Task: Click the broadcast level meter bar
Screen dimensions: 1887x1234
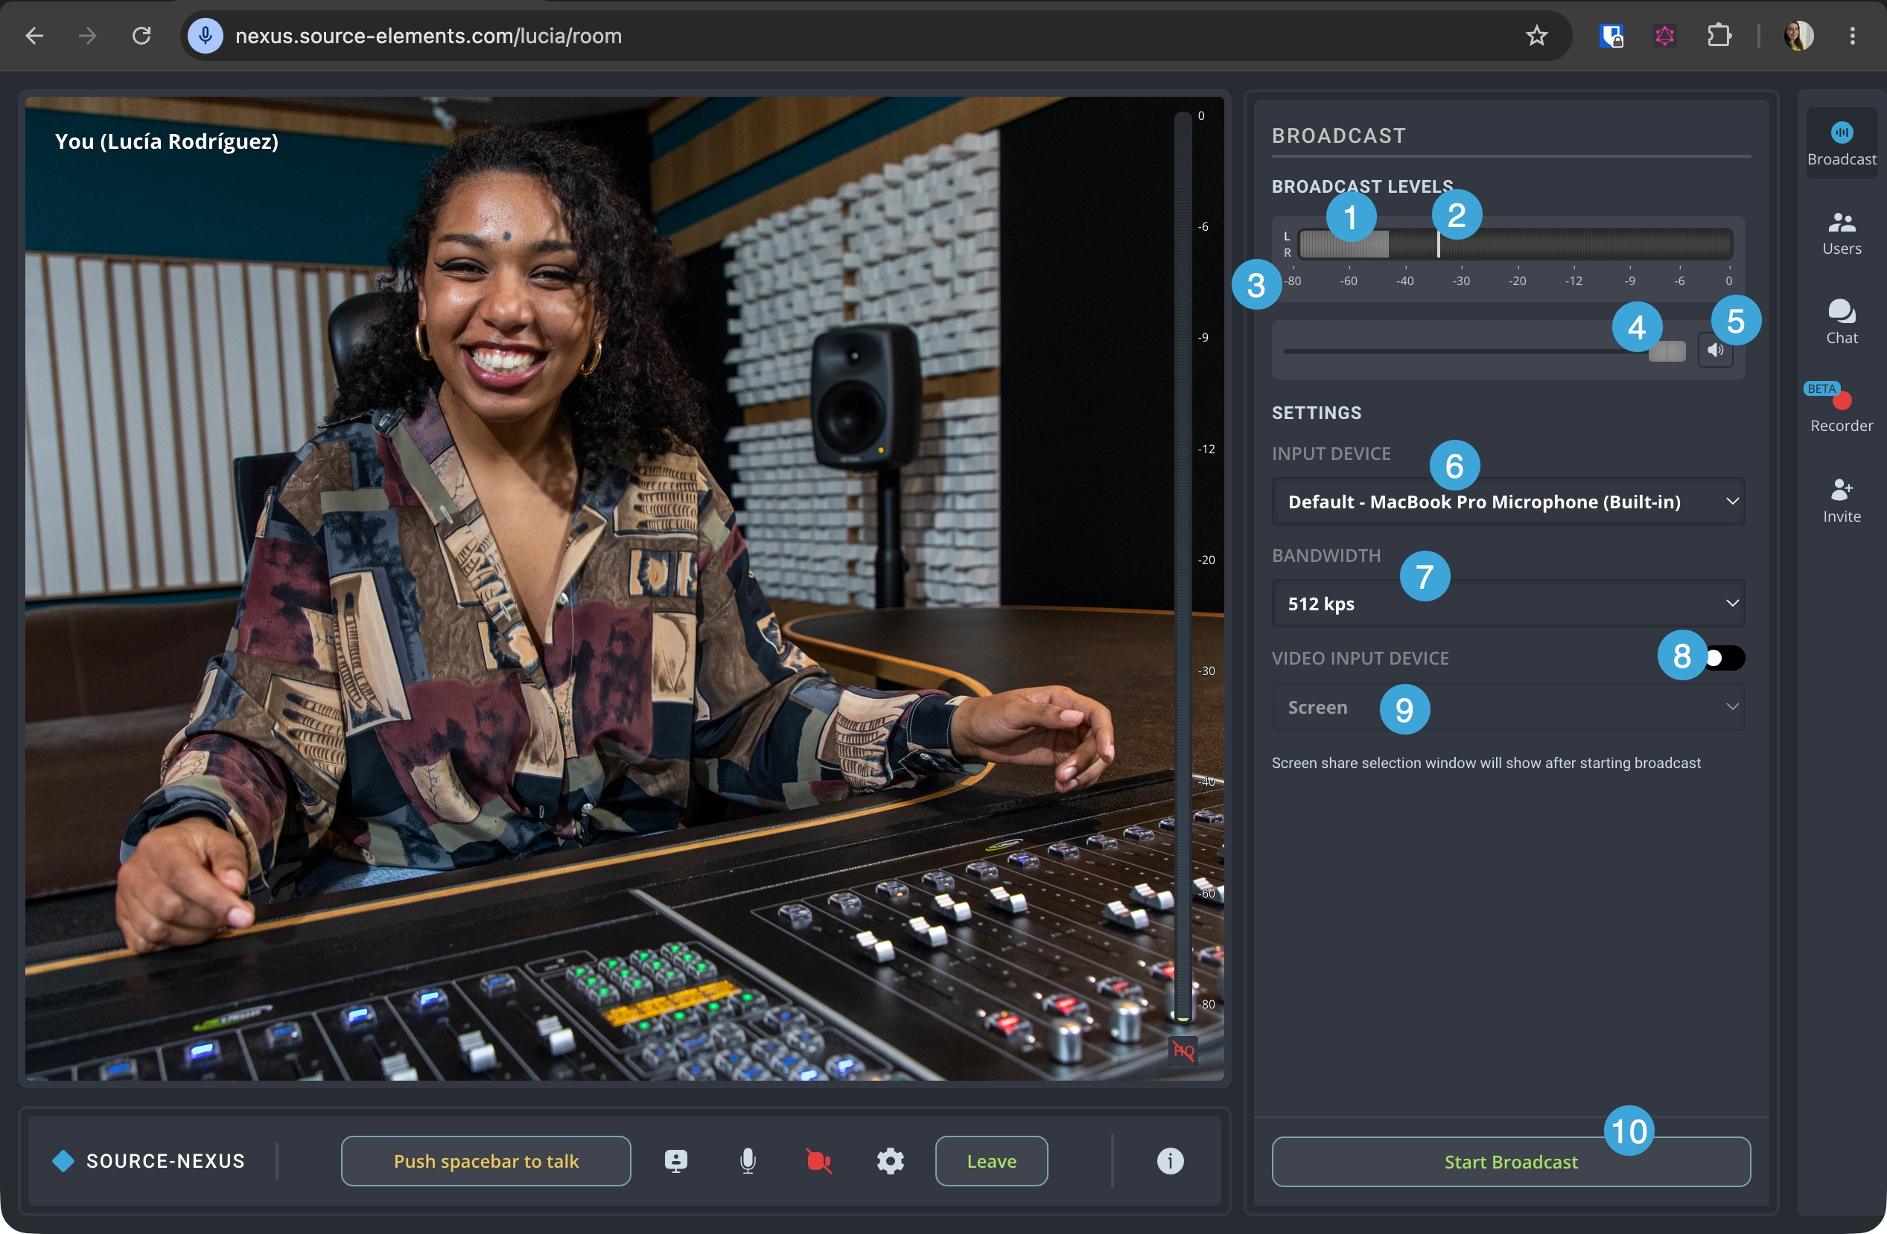Action: pos(1515,243)
